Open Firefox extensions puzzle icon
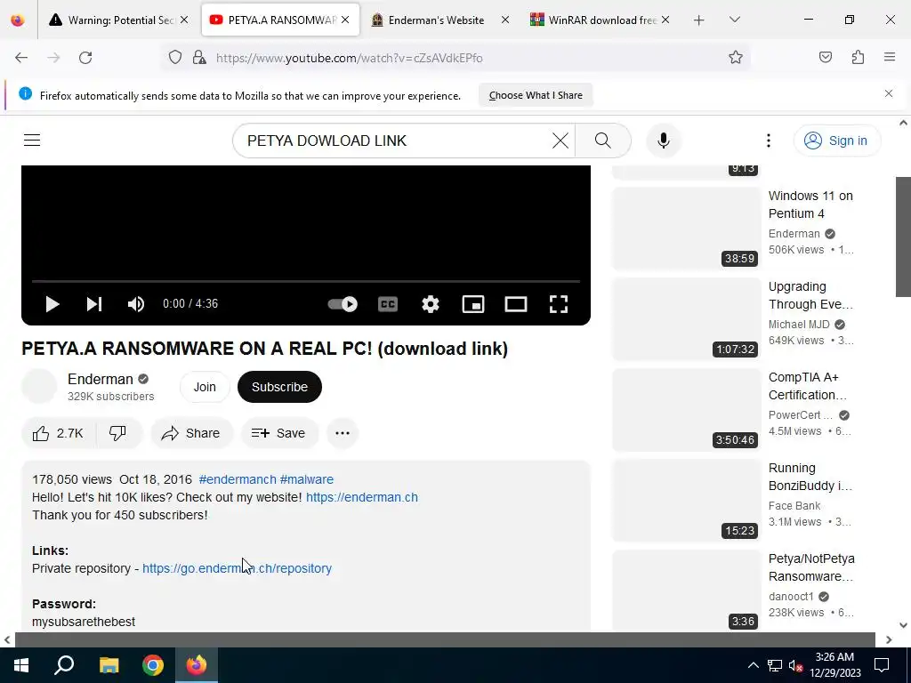Viewport: 911px width, 683px height. [x=858, y=57]
